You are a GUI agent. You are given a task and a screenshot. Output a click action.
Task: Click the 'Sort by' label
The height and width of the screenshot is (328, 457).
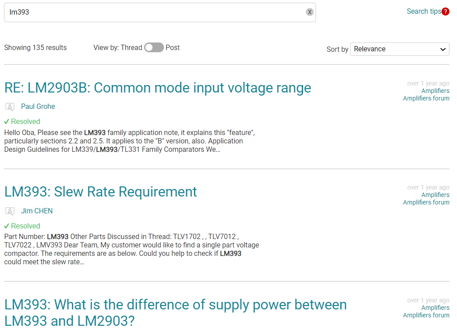(337, 49)
